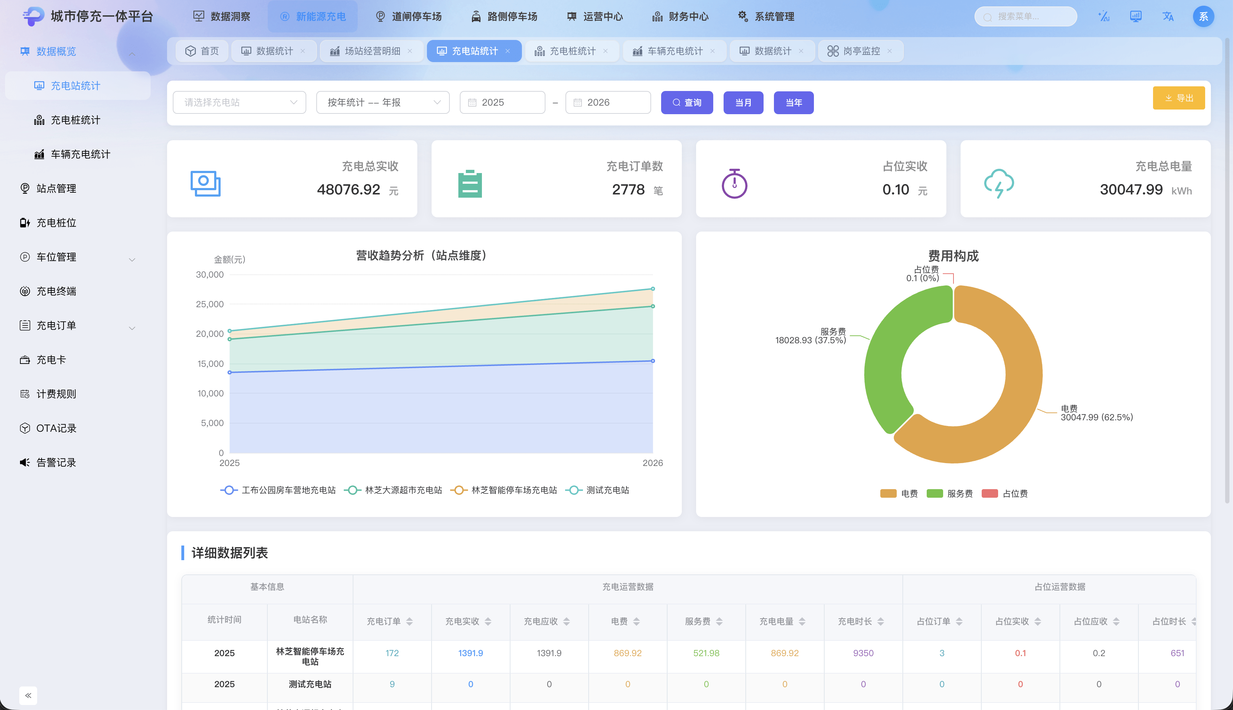
Task: Open 告警记录 in the sidebar
Action: click(56, 462)
